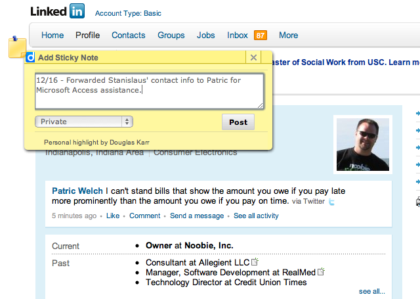Screen dimensions: 420x299
Task: Click the blue Diigo icon on sticky note header
Action: [30, 58]
